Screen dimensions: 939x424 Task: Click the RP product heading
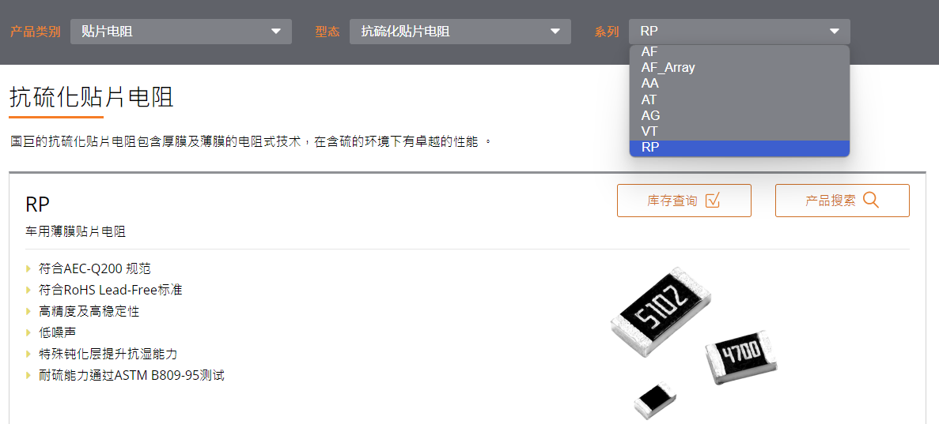pyautogui.click(x=37, y=204)
